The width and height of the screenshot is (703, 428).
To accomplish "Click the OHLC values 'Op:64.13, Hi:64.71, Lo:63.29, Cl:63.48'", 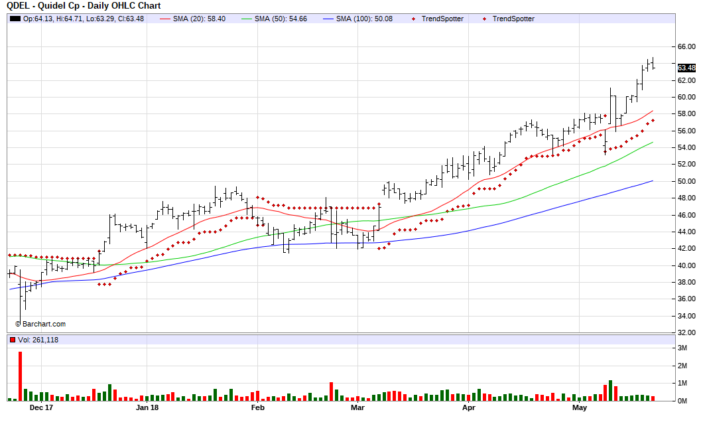I will click(x=84, y=19).
